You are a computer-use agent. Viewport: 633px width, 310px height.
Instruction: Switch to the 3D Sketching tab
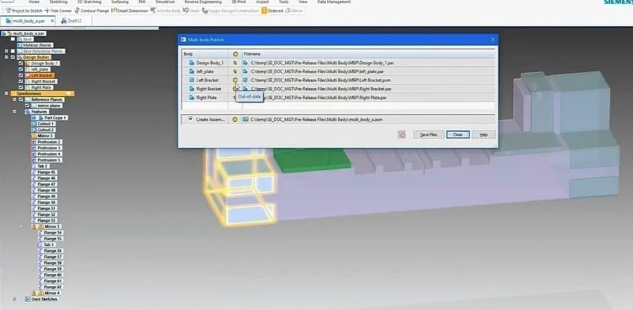(x=89, y=2)
